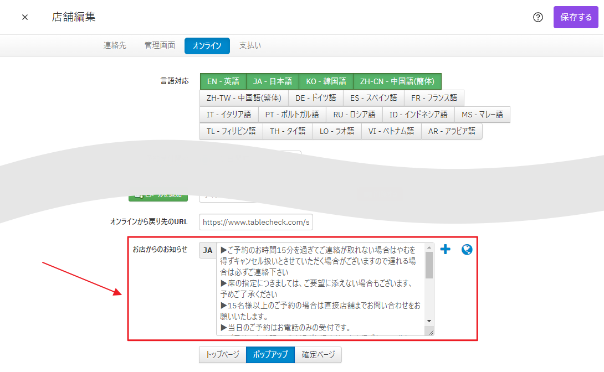Screen dimensions: 604x372
Task: Click the オンラインから戻り先のURL input field
Action: [255, 222]
